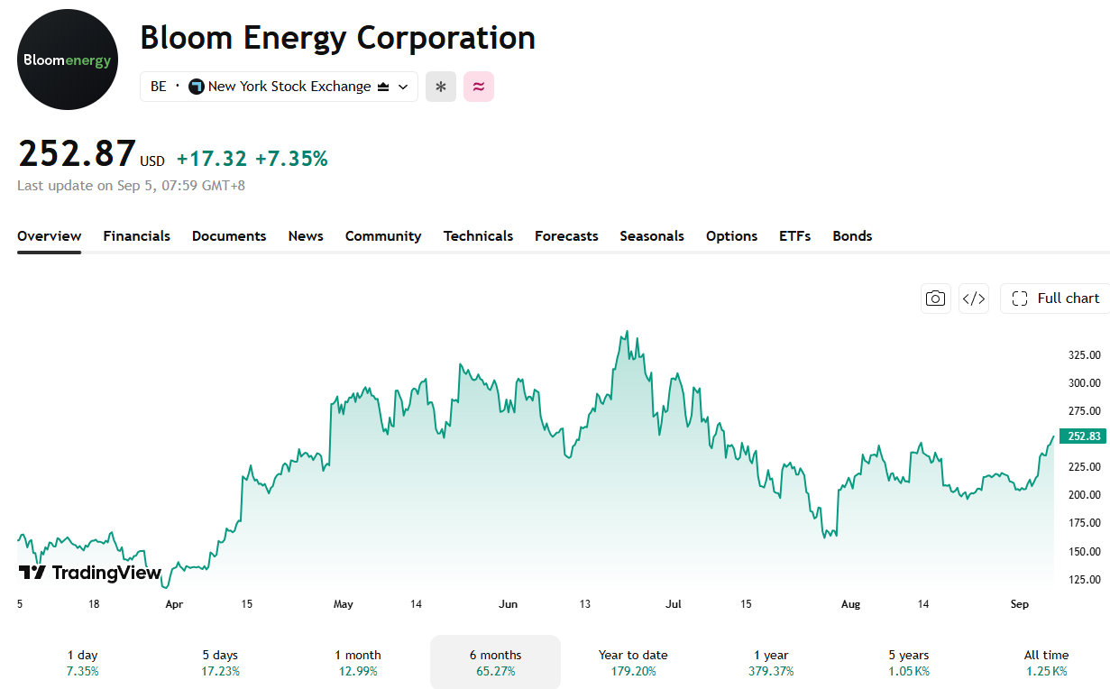This screenshot has width=1110, height=689.
Task: Open the Community tab
Action: click(383, 236)
